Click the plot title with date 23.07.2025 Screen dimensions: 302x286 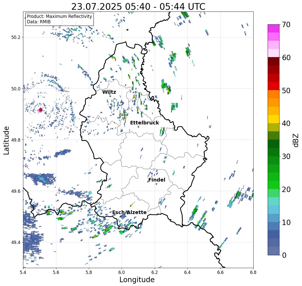(138, 7)
